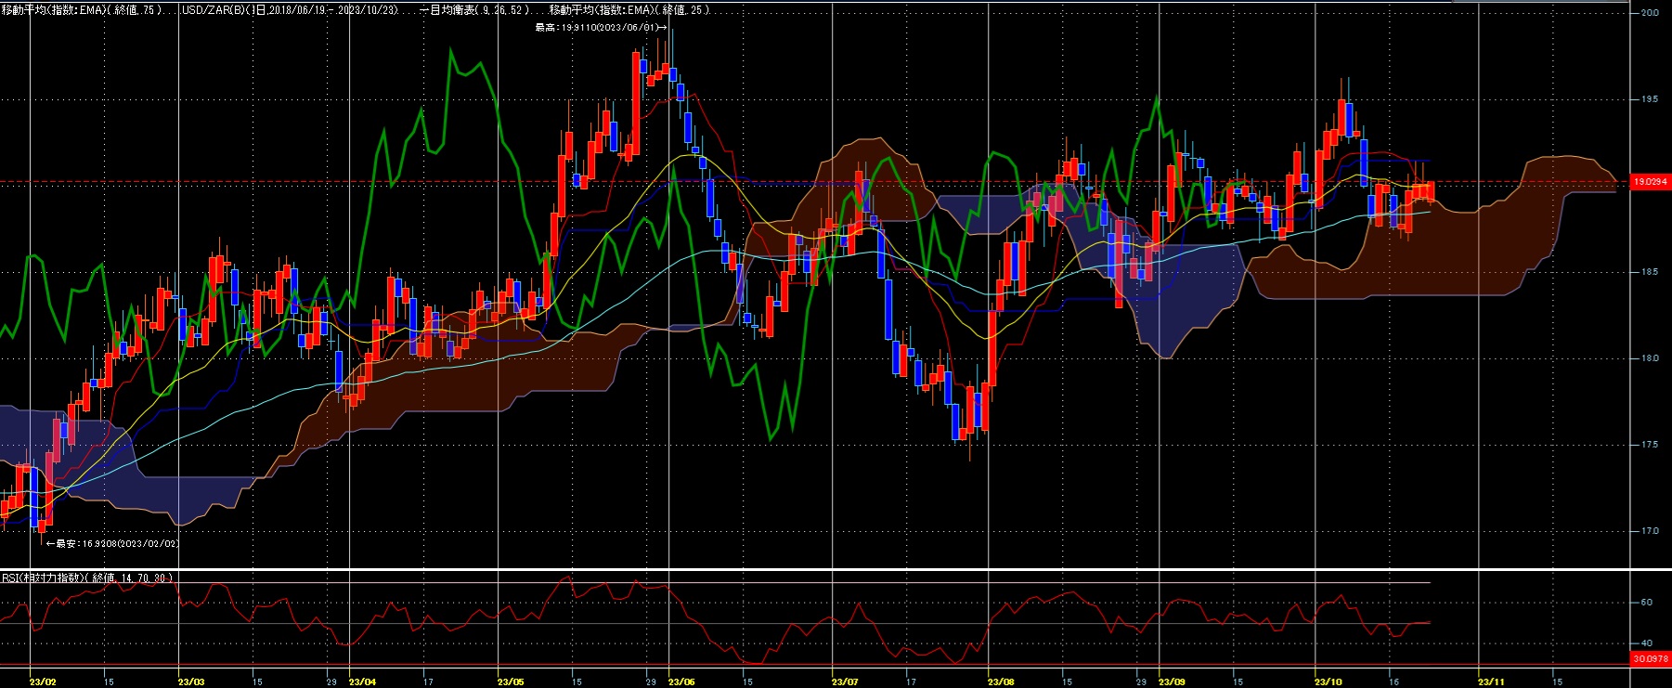Click the 17.0 price axis label

point(1650,531)
